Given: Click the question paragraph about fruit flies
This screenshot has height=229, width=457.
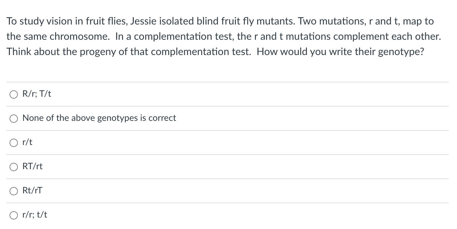Looking at the screenshot, I should click(x=223, y=36).
